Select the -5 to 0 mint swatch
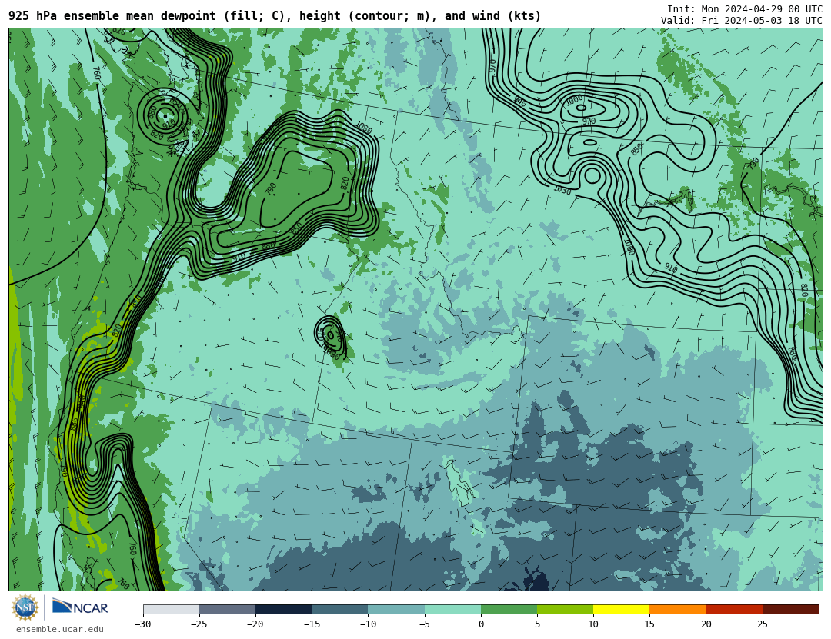This screenshot has height=639, width=831. pos(452,609)
